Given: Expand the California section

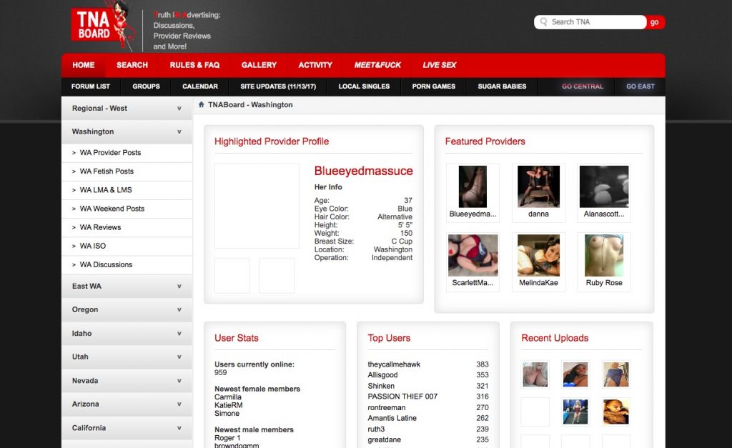Looking at the screenshot, I should pyautogui.click(x=127, y=427).
